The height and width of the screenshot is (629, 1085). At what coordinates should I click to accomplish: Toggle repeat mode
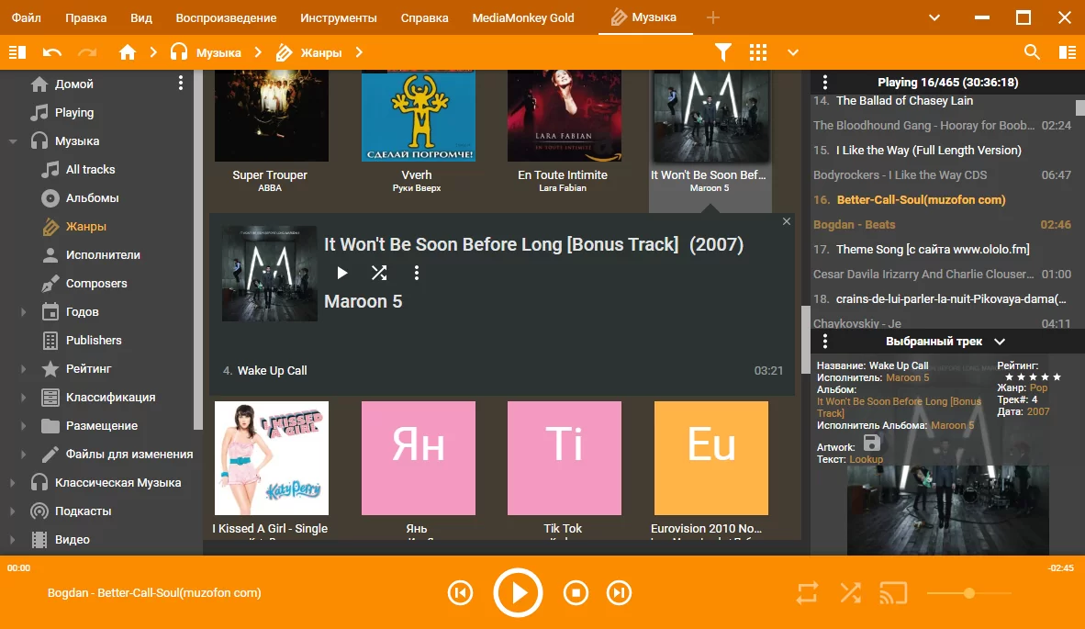click(x=807, y=593)
